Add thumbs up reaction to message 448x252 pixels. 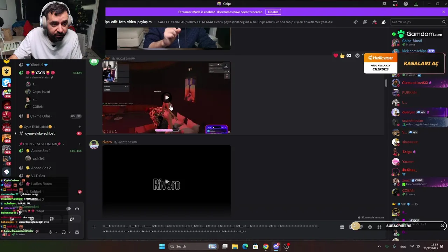pos(342,55)
